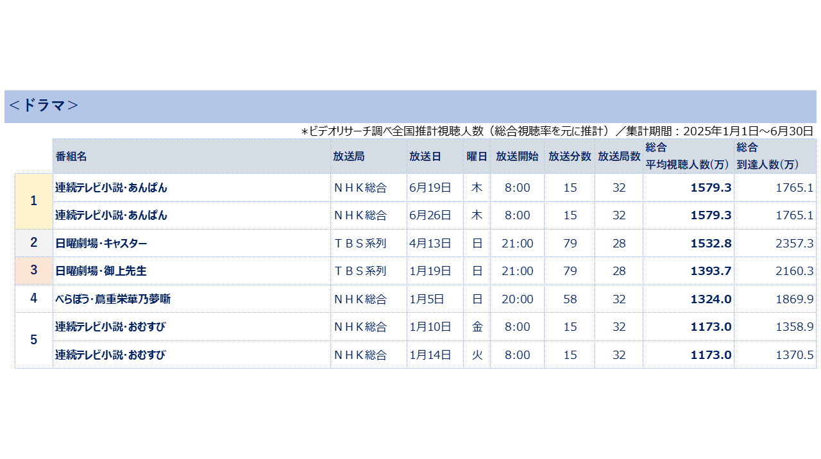Click the 番組名 column header
The height and width of the screenshot is (459, 821).
pos(71,156)
